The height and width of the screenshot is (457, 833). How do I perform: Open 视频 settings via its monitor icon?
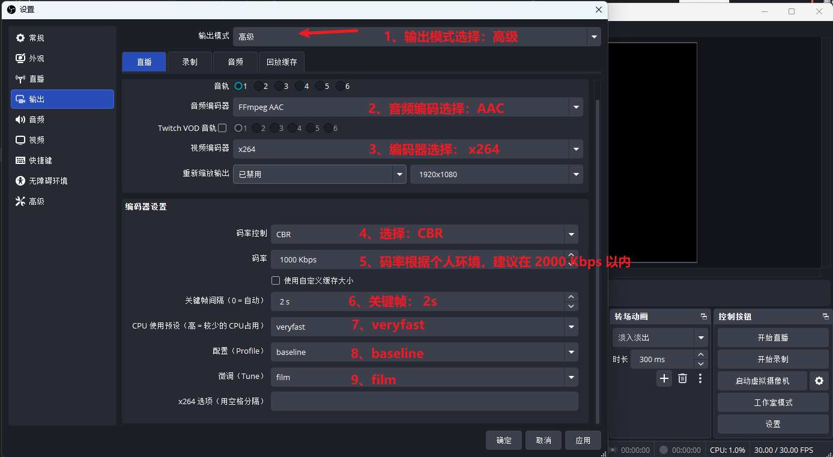20,140
